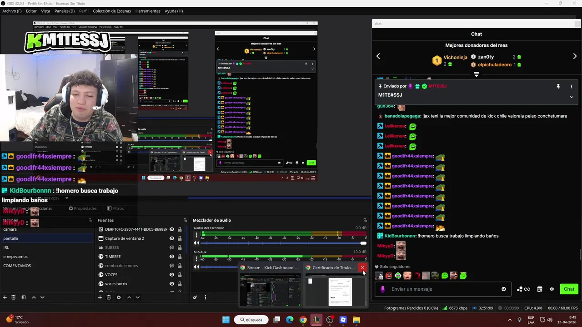
Task: Hide the voces botrix source
Action: point(172,284)
